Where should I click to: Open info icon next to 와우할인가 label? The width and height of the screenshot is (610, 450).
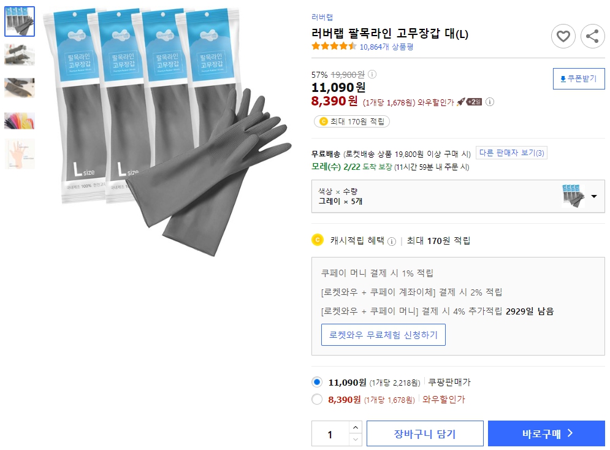[x=490, y=103]
